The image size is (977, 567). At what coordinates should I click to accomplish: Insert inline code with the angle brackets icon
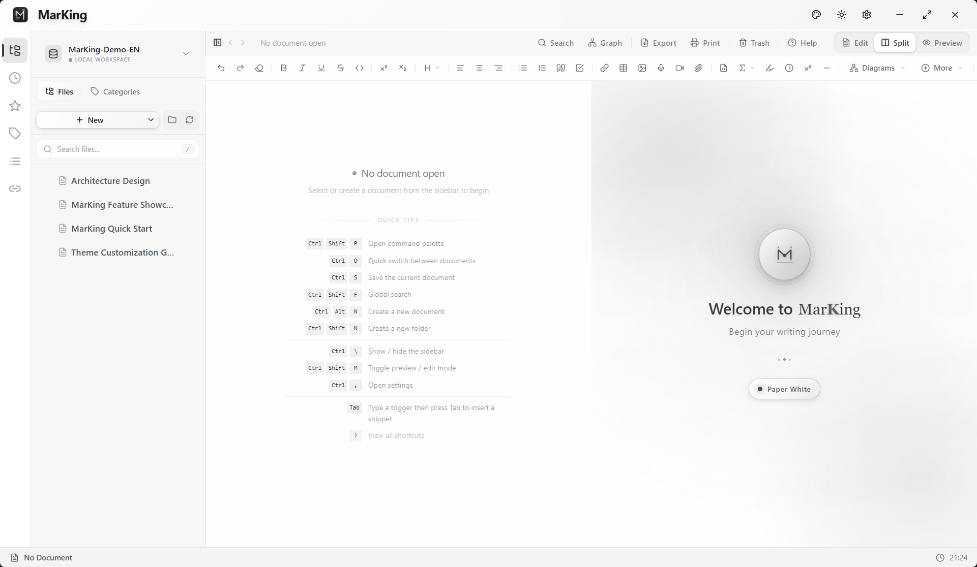coord(360,68)
